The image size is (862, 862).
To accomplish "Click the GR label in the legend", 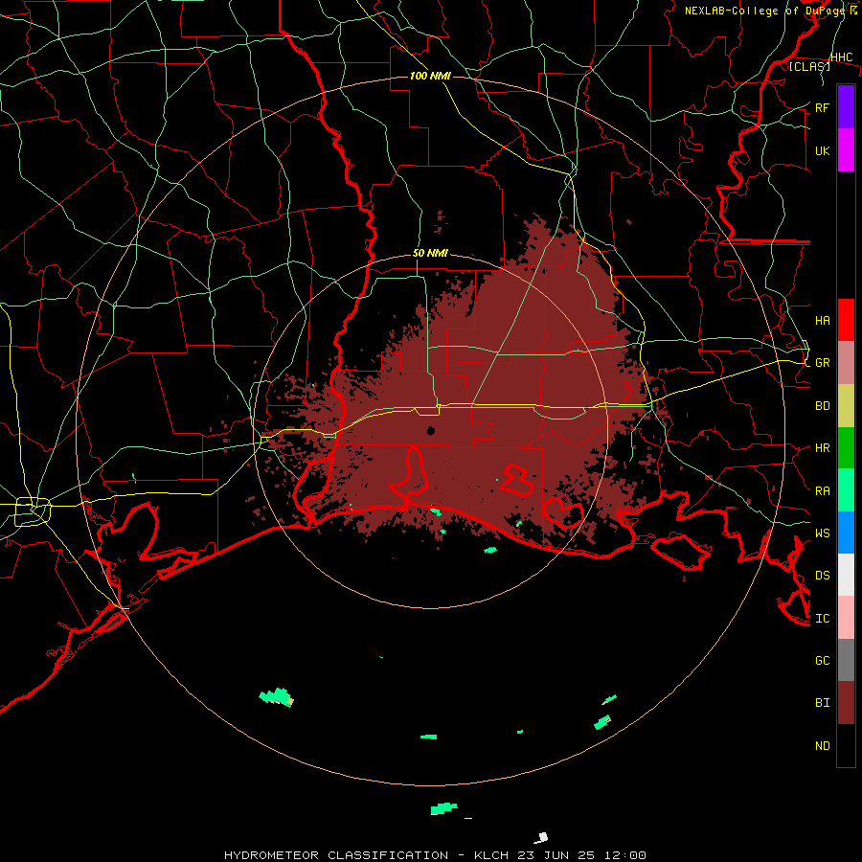I will [x=822, y=363].
